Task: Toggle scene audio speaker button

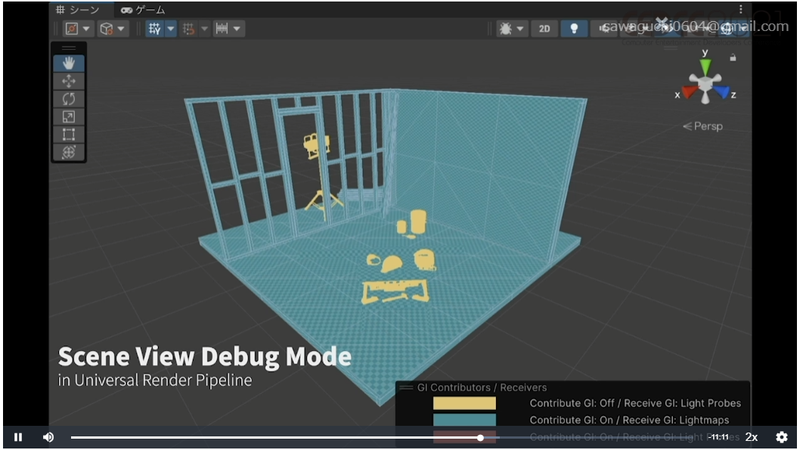Action: 605,29
